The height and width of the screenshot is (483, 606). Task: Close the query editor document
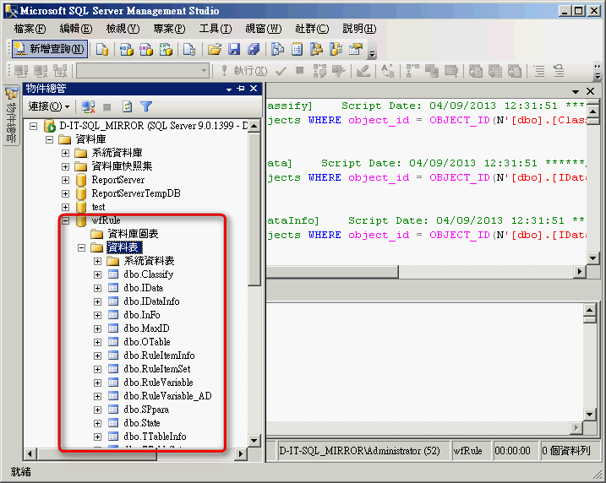click(x=590, y=91)
